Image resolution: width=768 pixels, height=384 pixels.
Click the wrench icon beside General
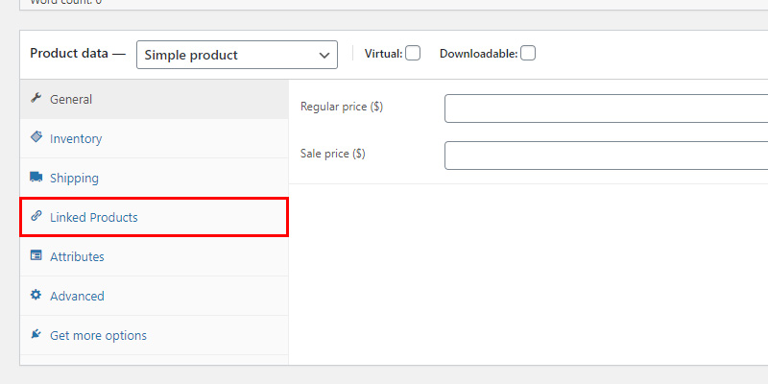point(36,98)
